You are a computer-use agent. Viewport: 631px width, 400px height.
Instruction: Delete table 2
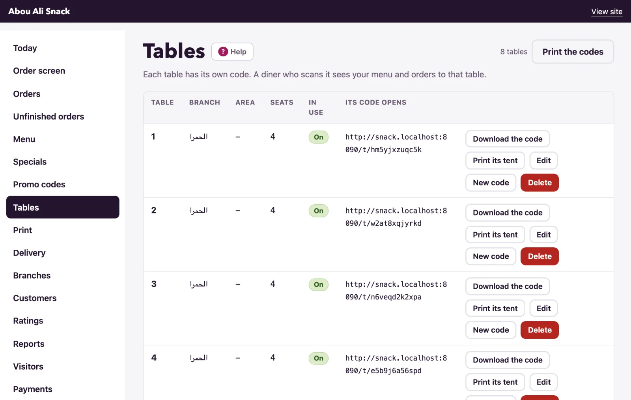coord(540,256)
